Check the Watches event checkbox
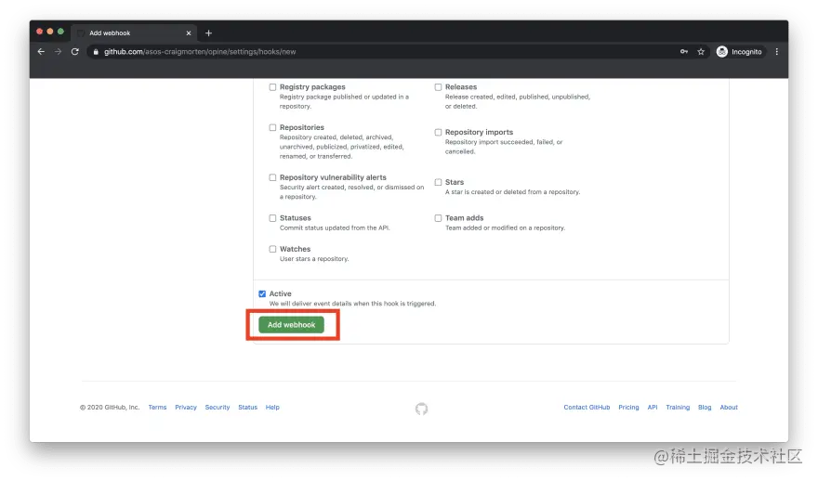This screenshot has height=481, width=818. tap(272, 249)
